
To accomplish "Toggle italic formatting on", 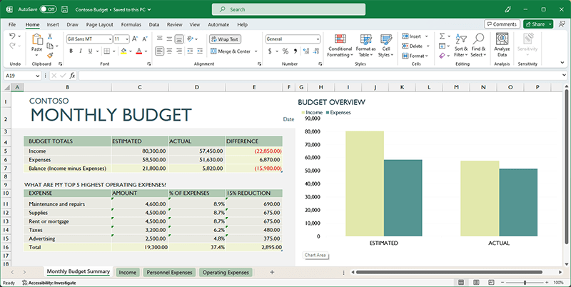I will pos(81,51).
